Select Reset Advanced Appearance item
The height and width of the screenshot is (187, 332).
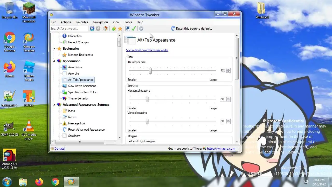tap(86, 130)
